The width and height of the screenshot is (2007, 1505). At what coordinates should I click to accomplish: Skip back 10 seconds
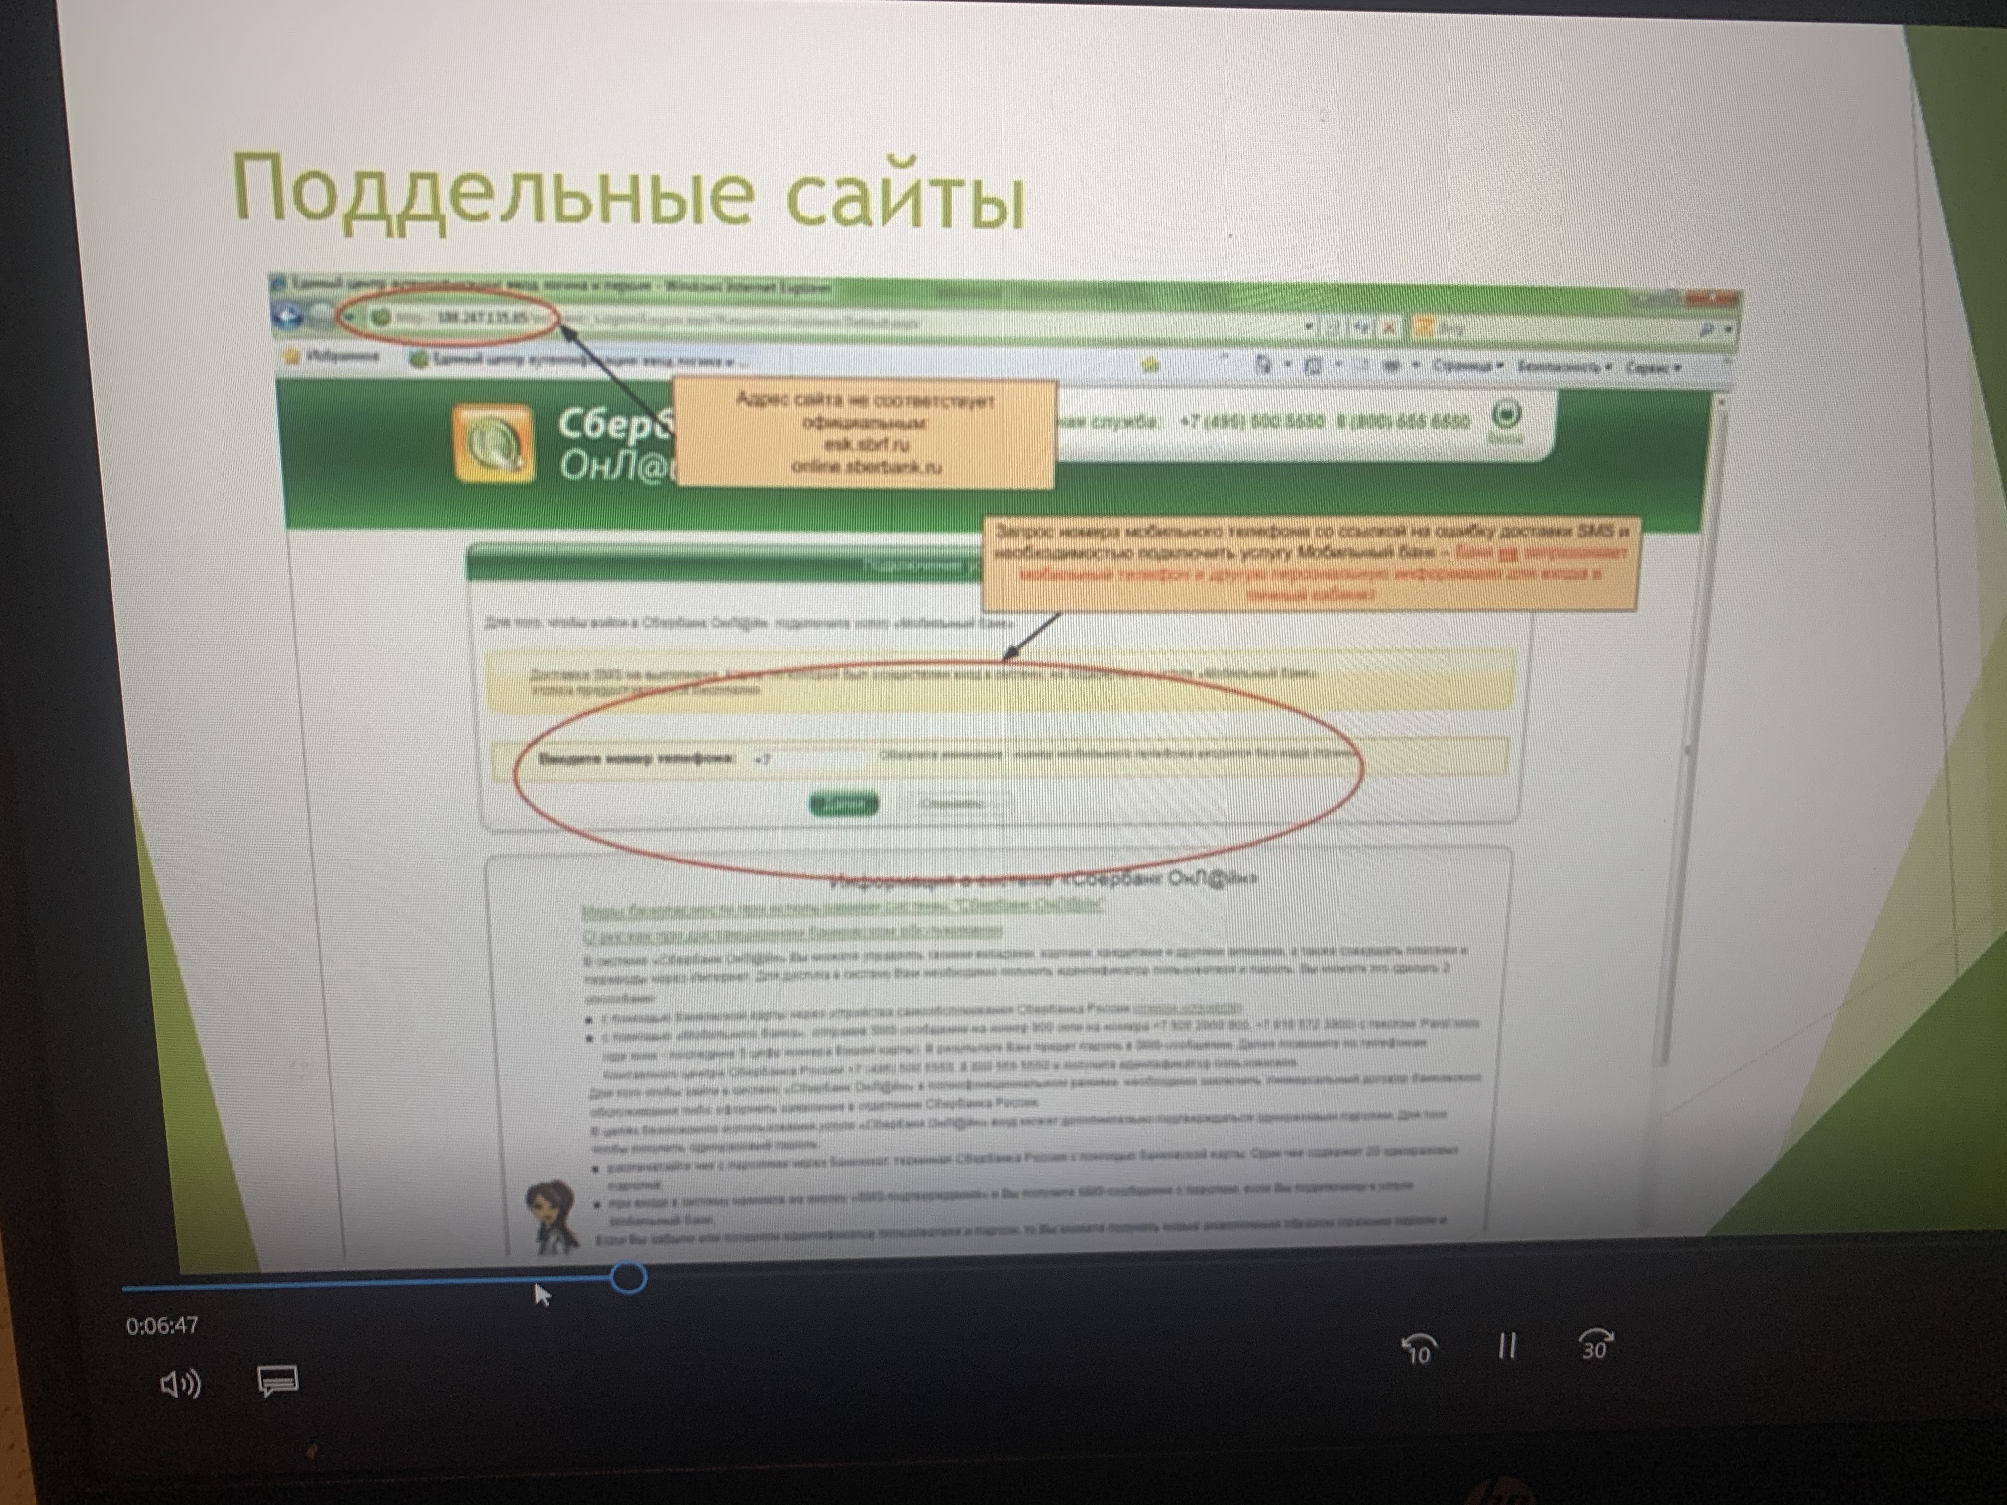tap(1419, 1348)
